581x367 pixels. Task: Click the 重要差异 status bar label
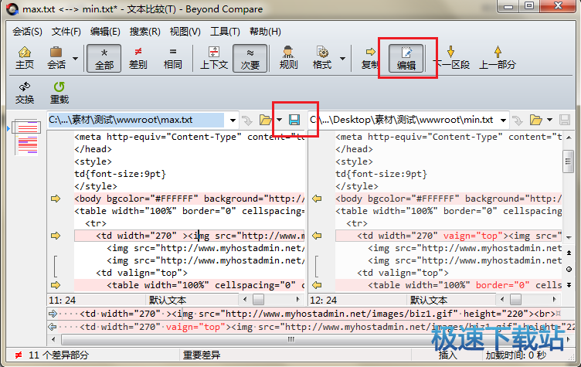point(202,355)
